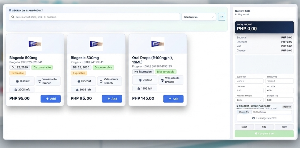300x148 pixels.
Task: Click the Complete Sale button
Action: [x=264, y=134]
